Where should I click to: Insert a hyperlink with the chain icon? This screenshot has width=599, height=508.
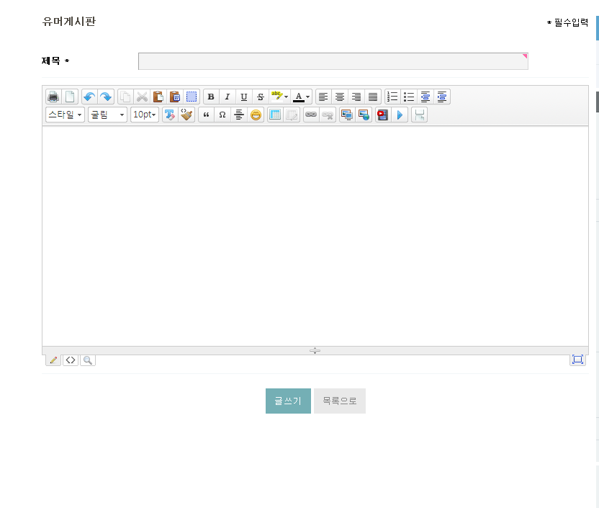coord(311,115)
